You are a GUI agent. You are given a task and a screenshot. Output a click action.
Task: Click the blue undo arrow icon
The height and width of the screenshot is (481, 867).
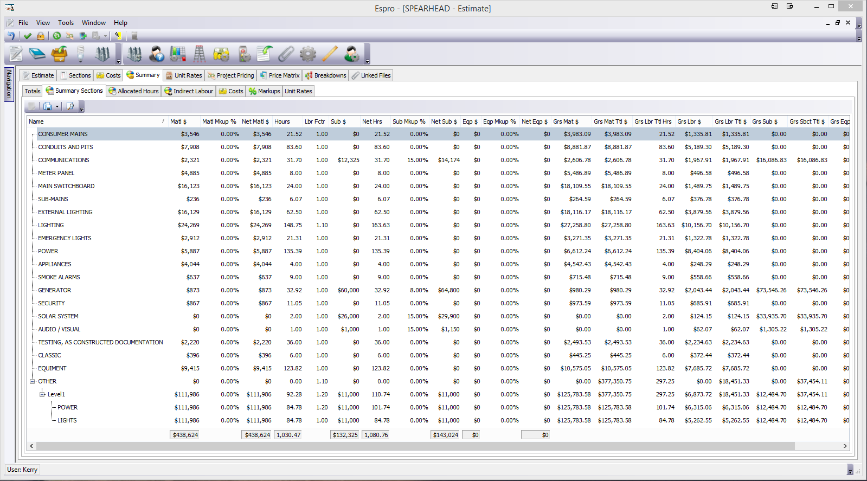11,36
